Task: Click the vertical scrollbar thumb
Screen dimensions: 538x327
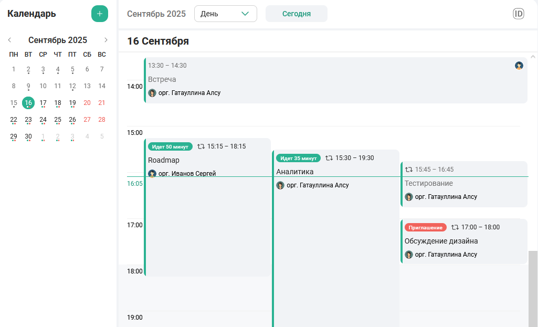Action: click(x=533, y=289)
